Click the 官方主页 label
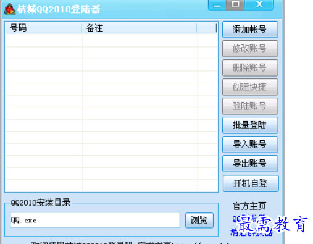Image resolution: width=313 pixels, height=244 pixels. coord(249,206)
